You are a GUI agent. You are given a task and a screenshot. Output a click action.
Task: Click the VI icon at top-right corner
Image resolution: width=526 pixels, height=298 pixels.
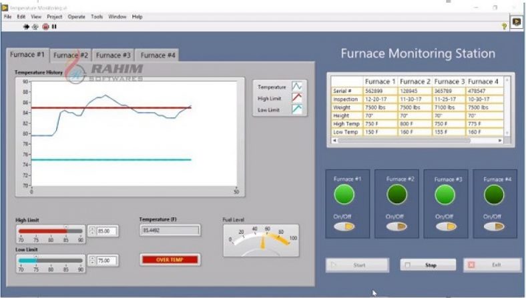pos(517,23)
